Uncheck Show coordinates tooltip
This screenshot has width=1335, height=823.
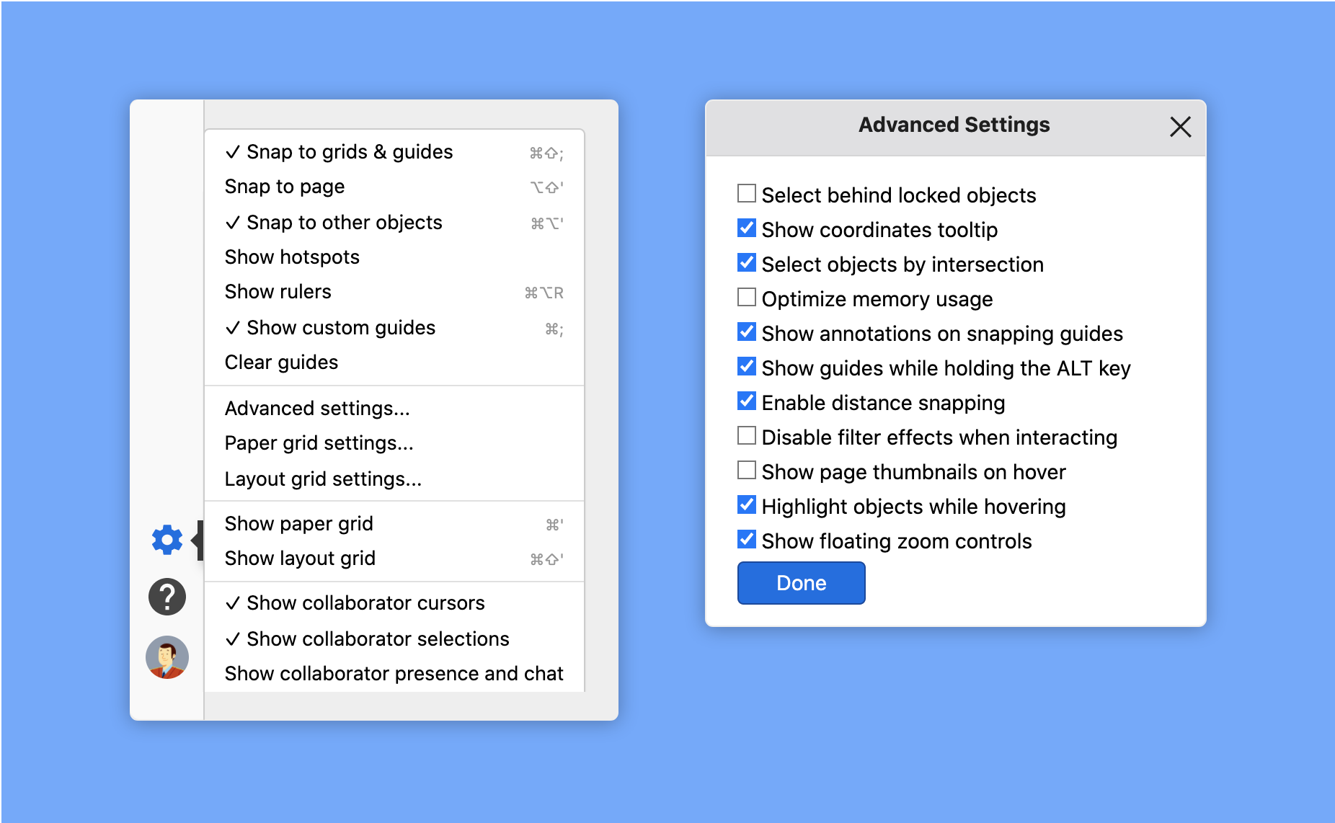[x=747, y=228]
